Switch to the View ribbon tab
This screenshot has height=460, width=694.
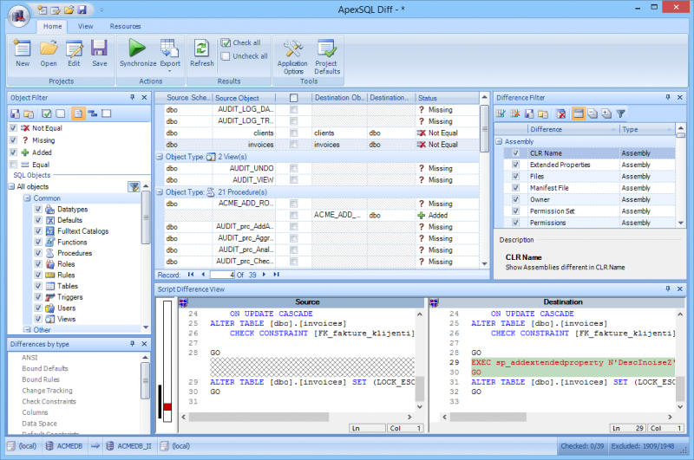86,27
